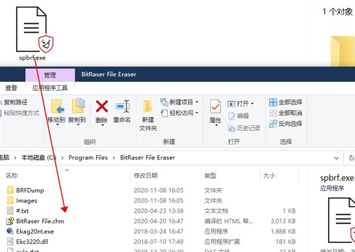Click the Rename (重命名) icon
The image size is (355, 252).
(x=123, y=106)
